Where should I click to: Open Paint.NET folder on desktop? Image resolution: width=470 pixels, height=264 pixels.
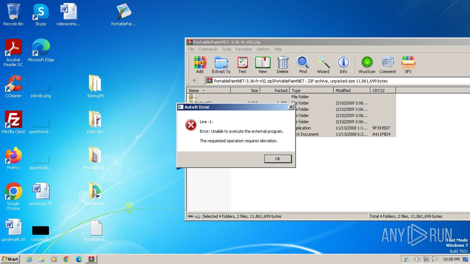click(x=95, y=122)
